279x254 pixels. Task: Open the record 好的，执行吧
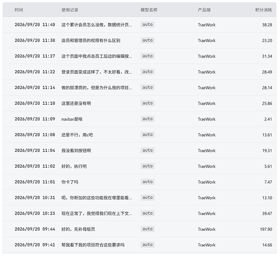(x=74, y=166)
